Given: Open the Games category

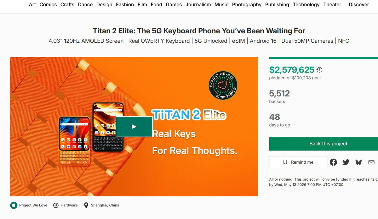Looking at the screenshot, I should click(174, 4).
